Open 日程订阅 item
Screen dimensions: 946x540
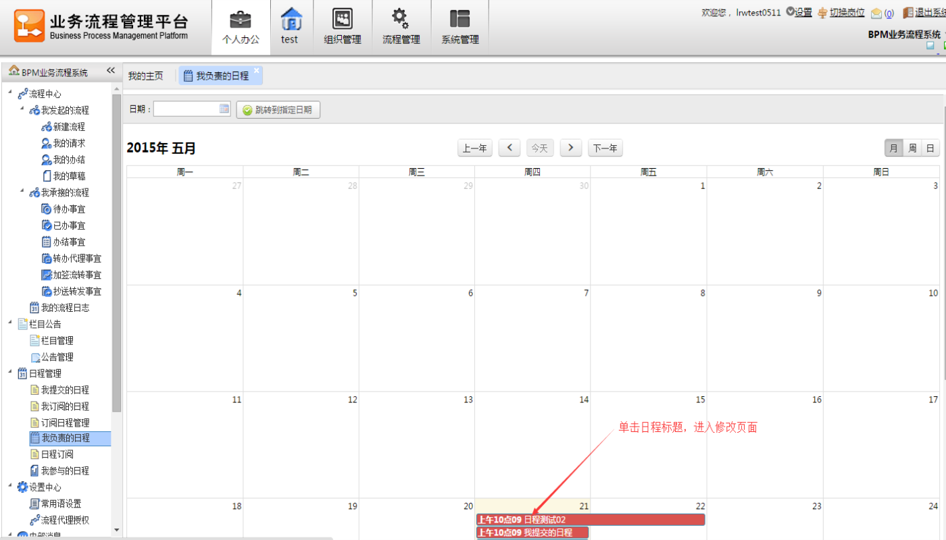[57, 454]
